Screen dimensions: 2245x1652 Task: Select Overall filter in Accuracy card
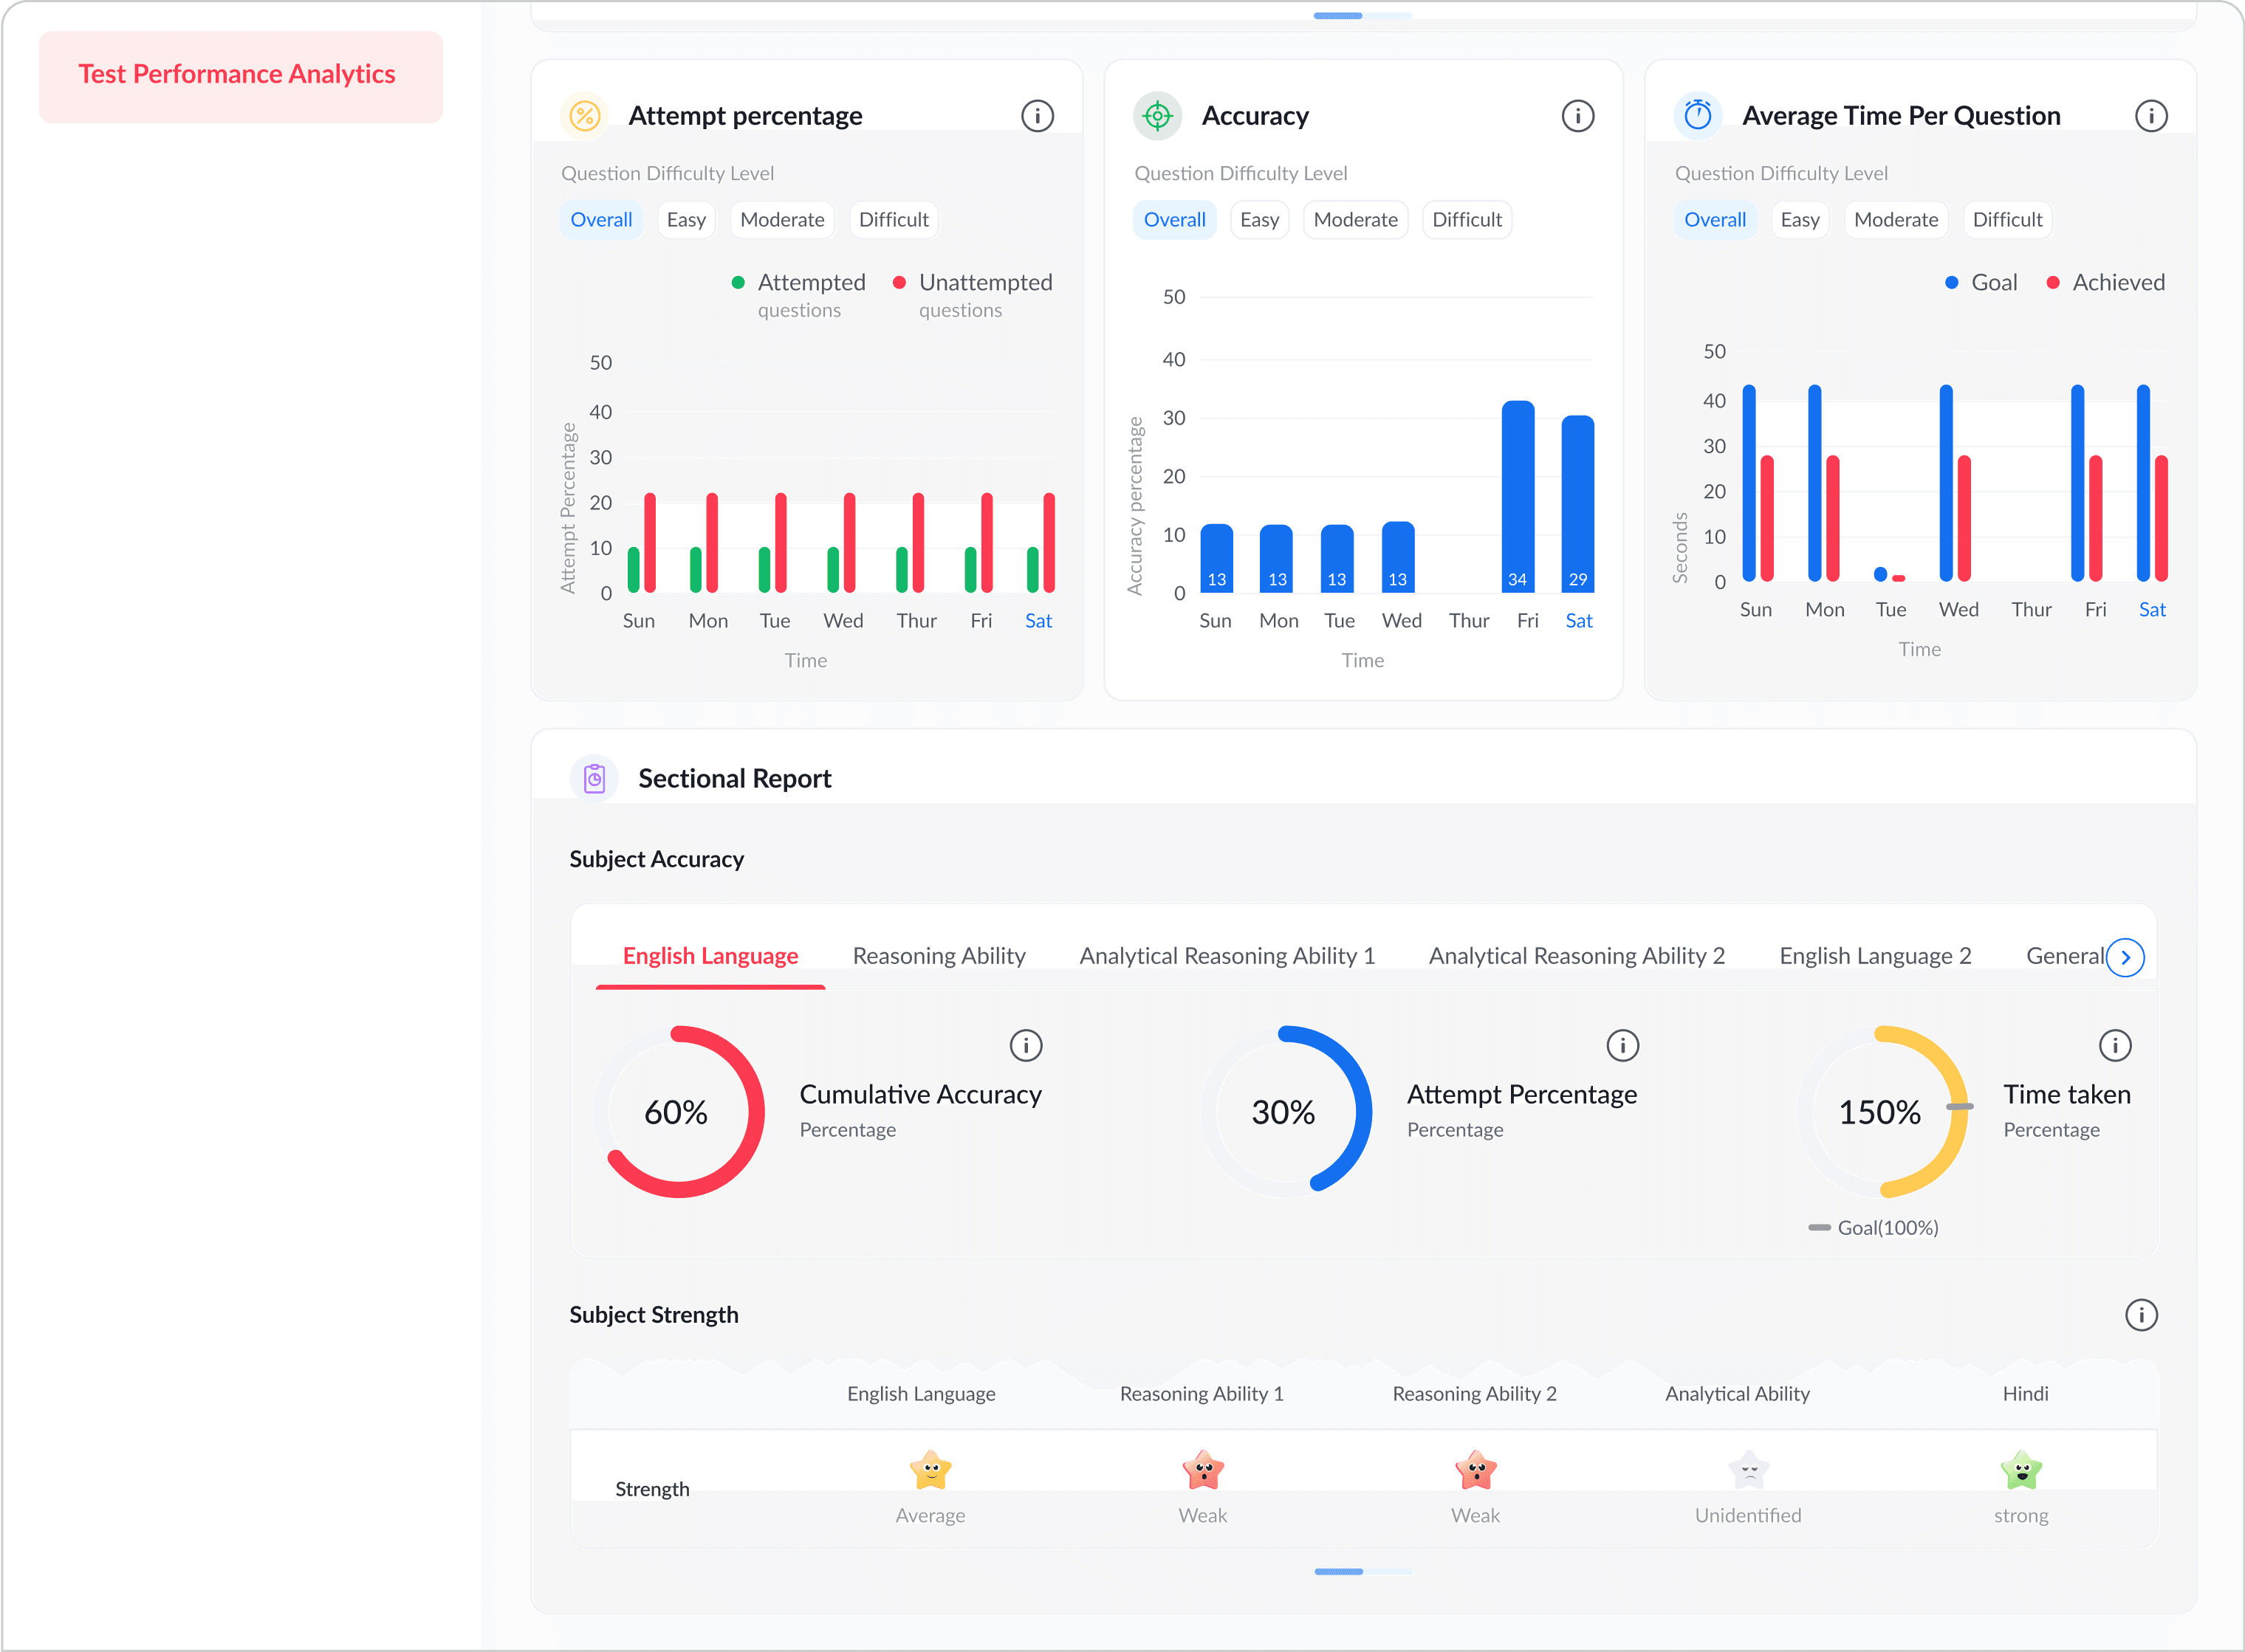1173,220
